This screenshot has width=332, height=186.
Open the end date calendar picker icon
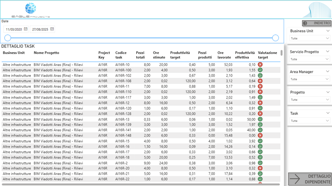point(52,29)
